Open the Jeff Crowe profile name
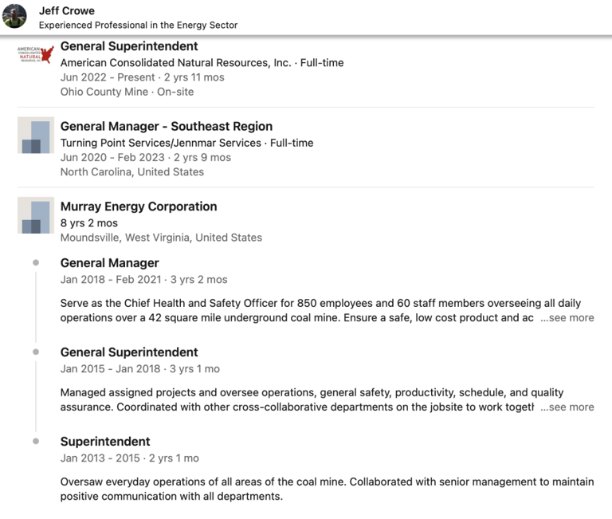This screenshot has width=612, height=519. (x=67, y=11)
